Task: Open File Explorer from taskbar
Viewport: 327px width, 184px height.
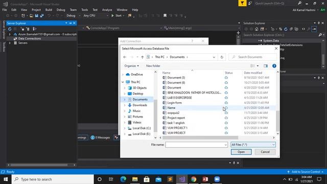Action: coord(135,179)
